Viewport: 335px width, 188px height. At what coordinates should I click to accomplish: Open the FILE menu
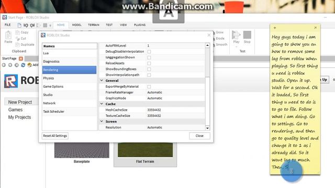[x=8, y=25]
